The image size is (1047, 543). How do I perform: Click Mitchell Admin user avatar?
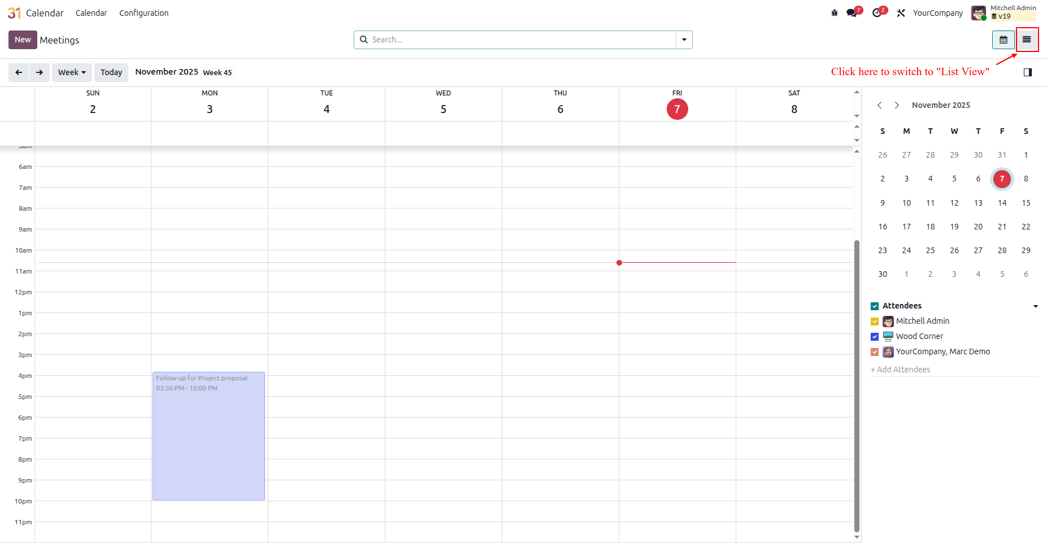(x=979, y=13)
